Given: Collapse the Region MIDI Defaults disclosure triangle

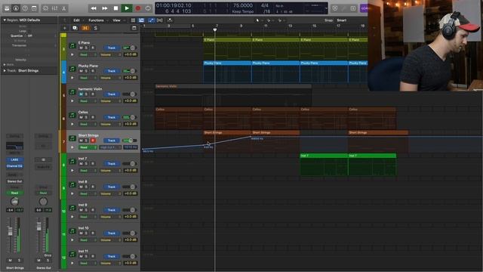Looking at the screenshot, I should pos(5,20).
